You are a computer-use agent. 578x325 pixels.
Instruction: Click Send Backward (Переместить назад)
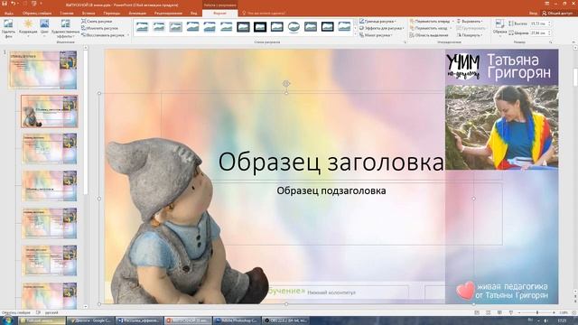[x=429, y=28]
